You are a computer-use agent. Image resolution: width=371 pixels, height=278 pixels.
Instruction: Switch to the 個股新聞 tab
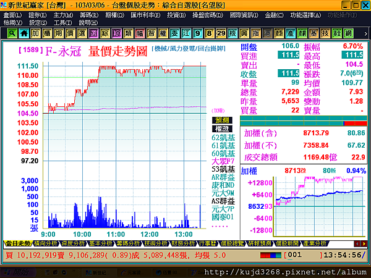point(287,243)
